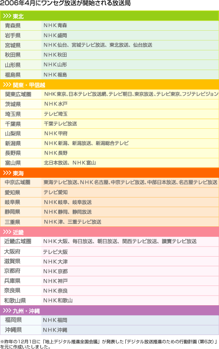Image resolution: width=219 pixels, height=349 pixels.
Task: Click the 九州・沖縄 section header text
Action: 26,311
